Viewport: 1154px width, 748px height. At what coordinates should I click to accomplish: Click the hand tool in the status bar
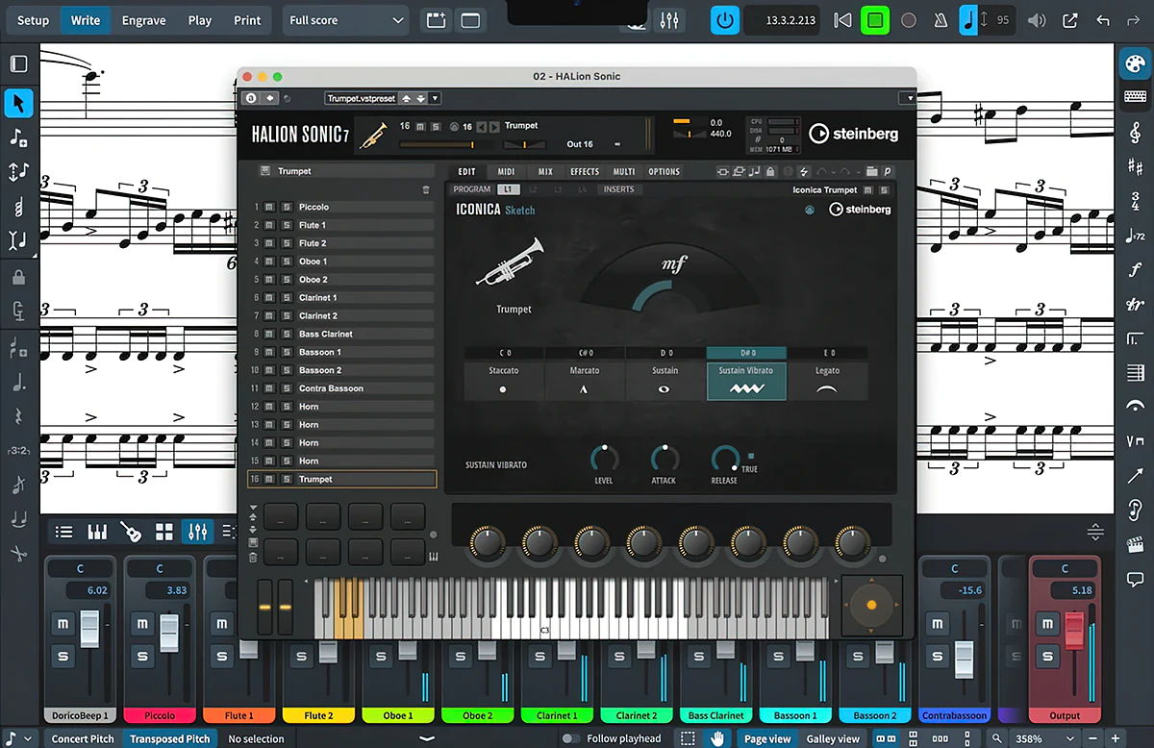point(717,738)
